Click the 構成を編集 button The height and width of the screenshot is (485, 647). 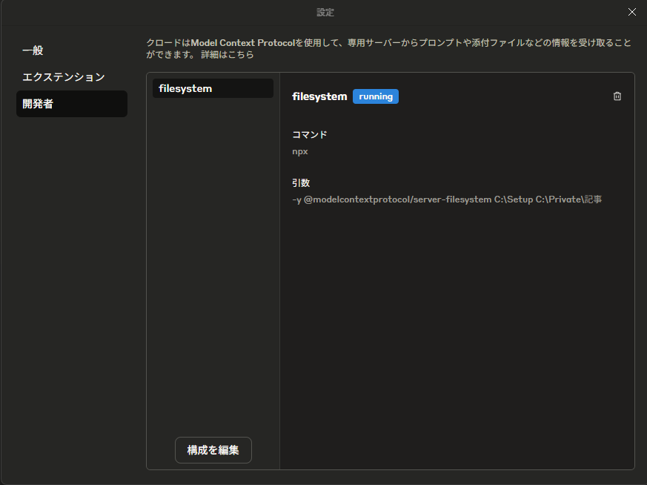[x=213, y=450]
